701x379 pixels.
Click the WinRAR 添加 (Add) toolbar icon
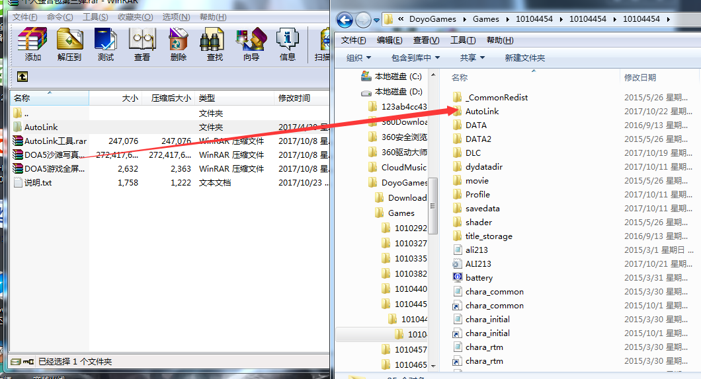click(32, 45)
